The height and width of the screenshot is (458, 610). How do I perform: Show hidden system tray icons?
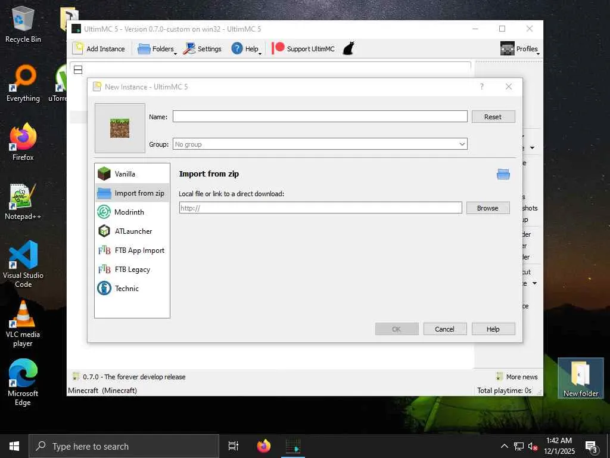[x=504, y=446]
